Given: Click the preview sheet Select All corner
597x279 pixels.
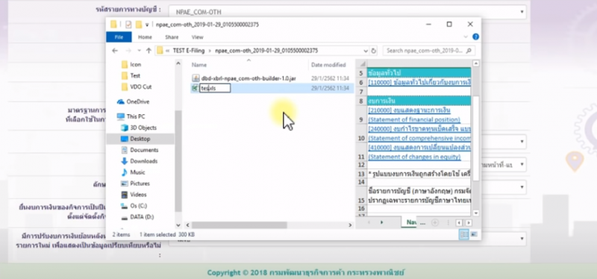Looking at the screenshot, I should coord(363,64).
